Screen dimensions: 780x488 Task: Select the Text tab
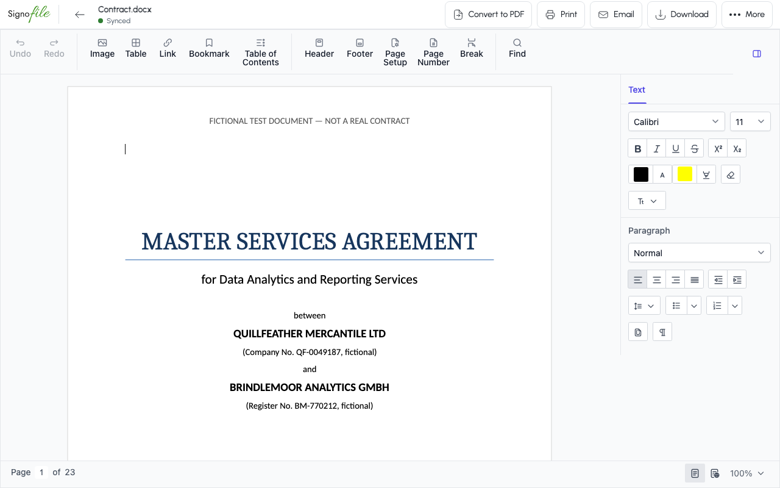click(x=637, y=90)
